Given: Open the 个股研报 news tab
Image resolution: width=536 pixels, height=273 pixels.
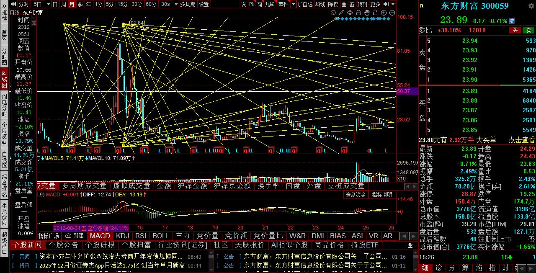Looking at the screenshot, I should pos(100,245).
